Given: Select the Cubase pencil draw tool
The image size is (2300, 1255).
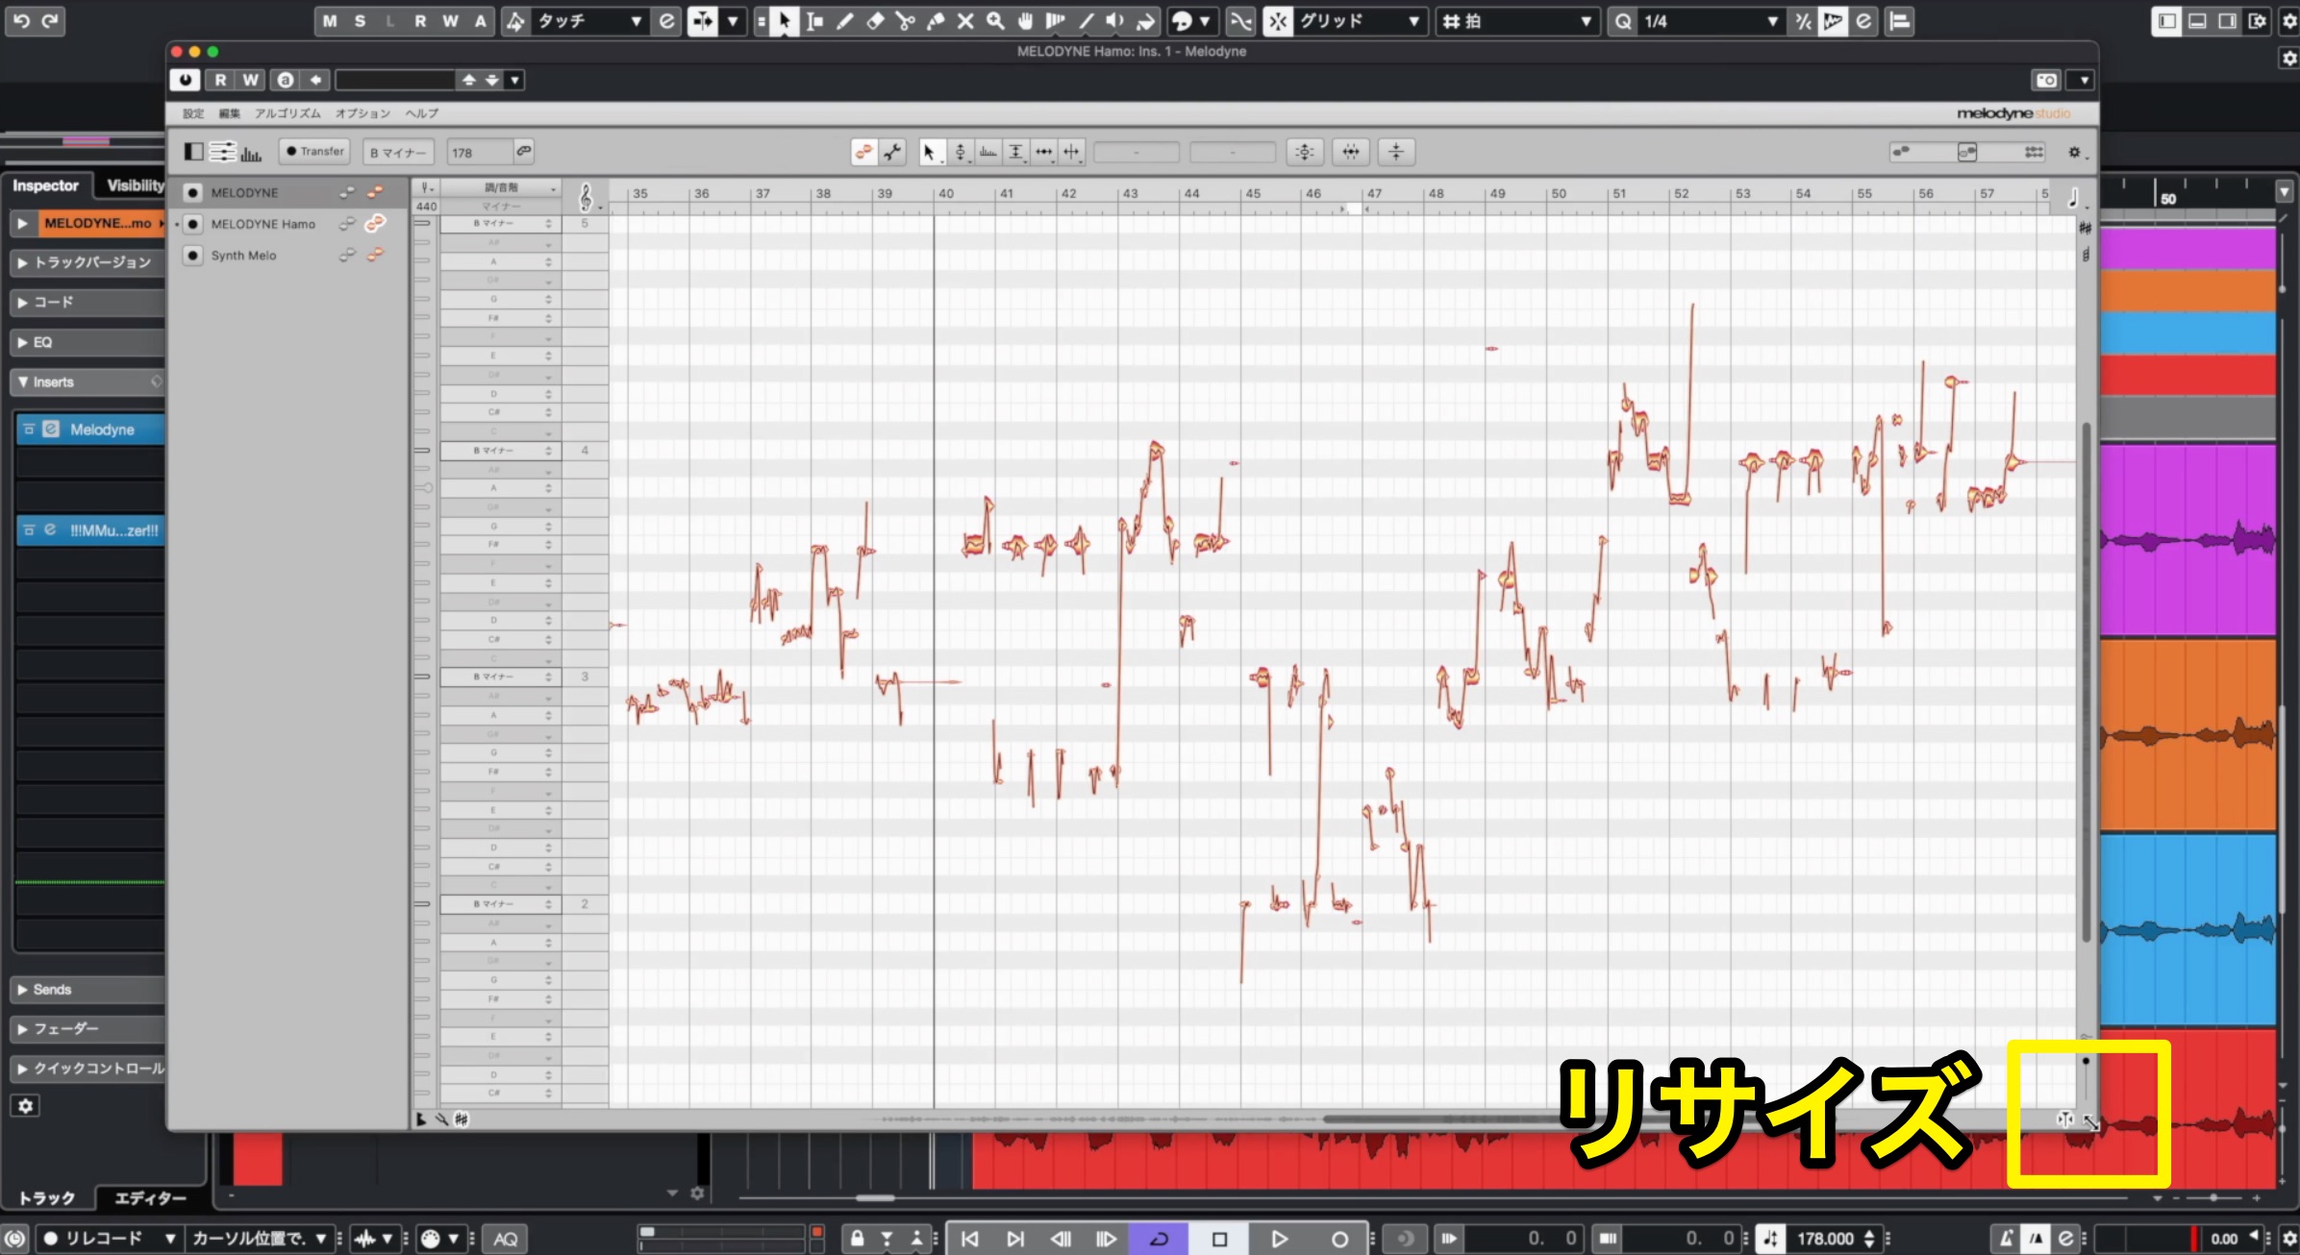Looking at the screenshot, I should (x=844, y=21).
